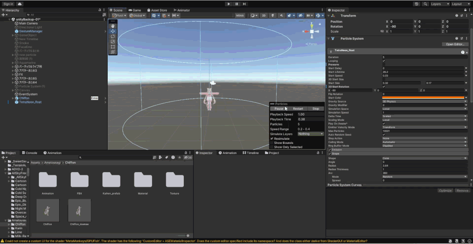Open the Layout dropdown in top bar
Viewport: 473px width, 244px height.
click(460, 4)
